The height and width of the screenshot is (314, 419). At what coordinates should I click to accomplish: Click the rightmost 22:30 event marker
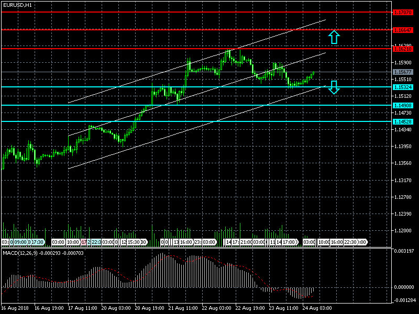pos(350,242)
